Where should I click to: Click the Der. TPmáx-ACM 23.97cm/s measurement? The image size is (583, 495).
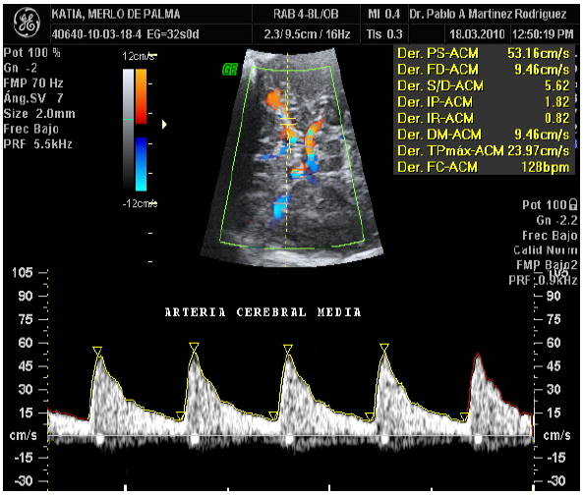pyautogui.click(x=484, y=151)
